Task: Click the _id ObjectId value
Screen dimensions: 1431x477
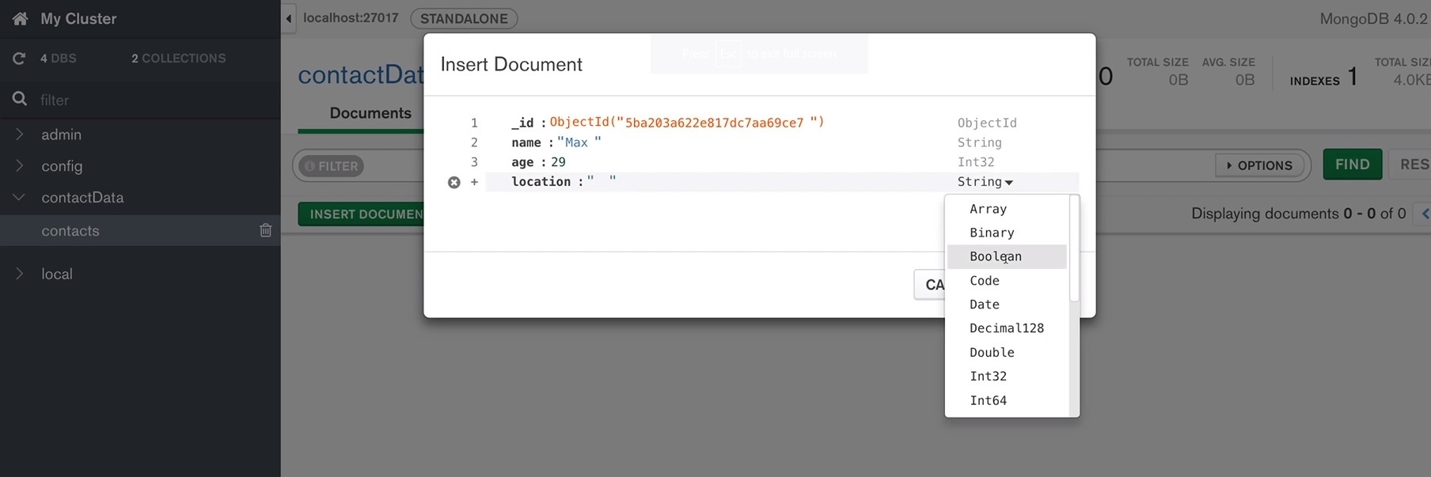Action: 687,122
